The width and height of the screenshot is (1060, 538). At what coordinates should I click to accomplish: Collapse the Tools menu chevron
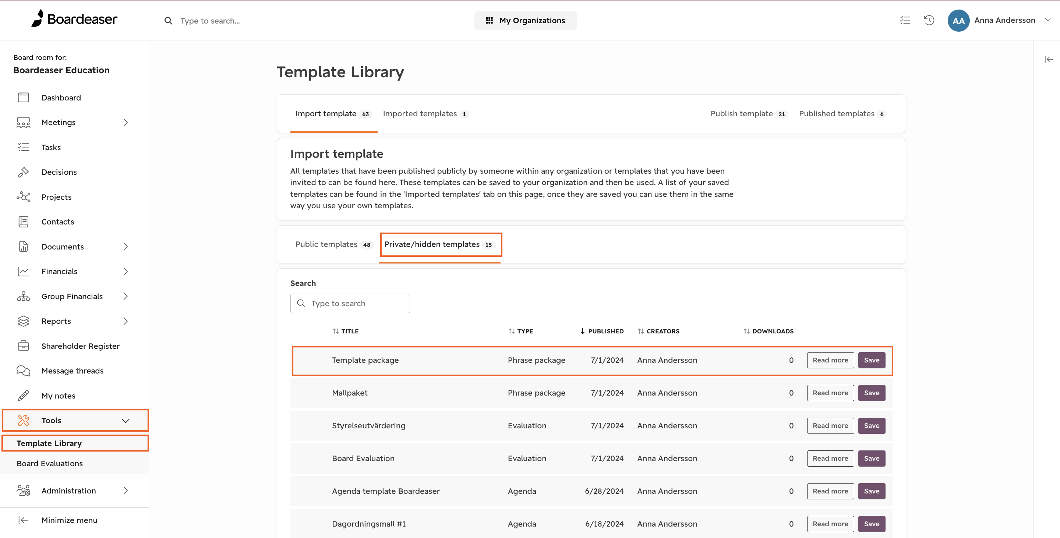pyautogui.click(x=126, y=421)
